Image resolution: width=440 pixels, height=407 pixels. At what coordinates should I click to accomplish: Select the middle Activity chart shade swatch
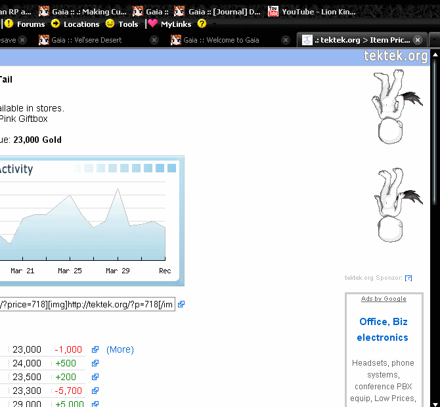[124, 168]
